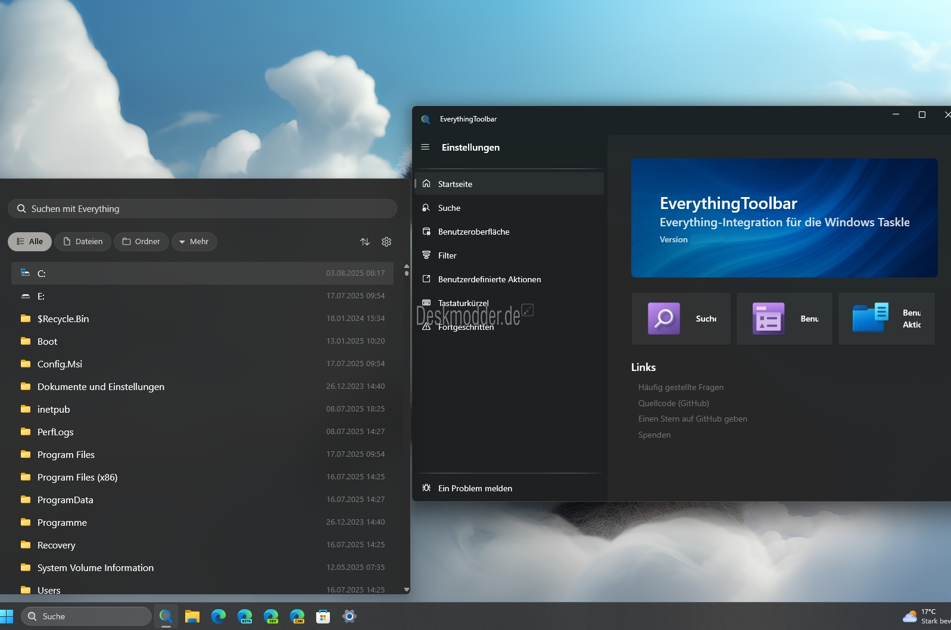Click the EverythingToolbar taskbar search icon
The height and width of the screenshot is (630, 951).
166,616
